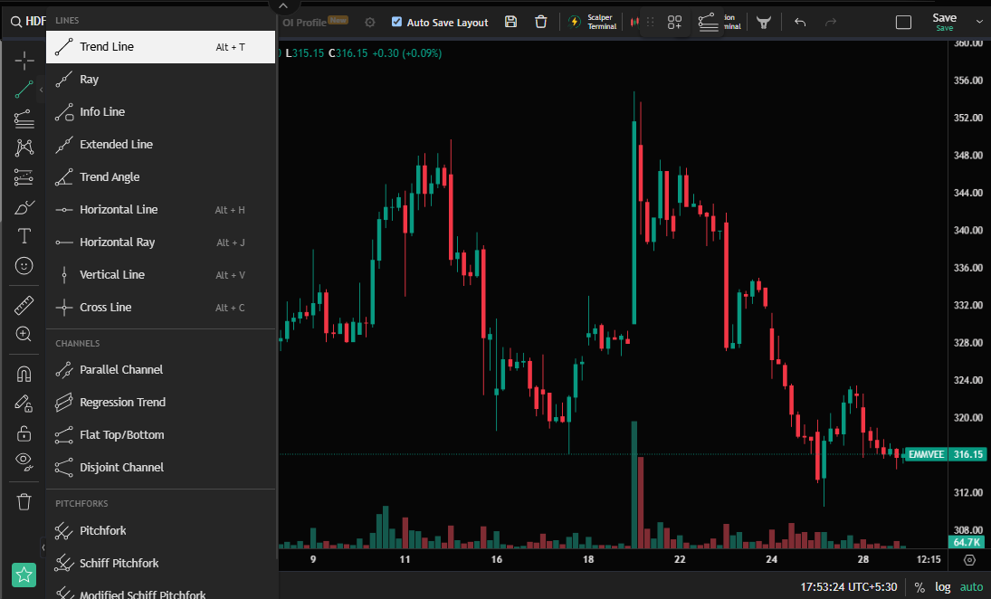The width and height of the screenshot is (991, 599).
Task: Activate the magnet snap mode icon
Action: click(24, 374)
